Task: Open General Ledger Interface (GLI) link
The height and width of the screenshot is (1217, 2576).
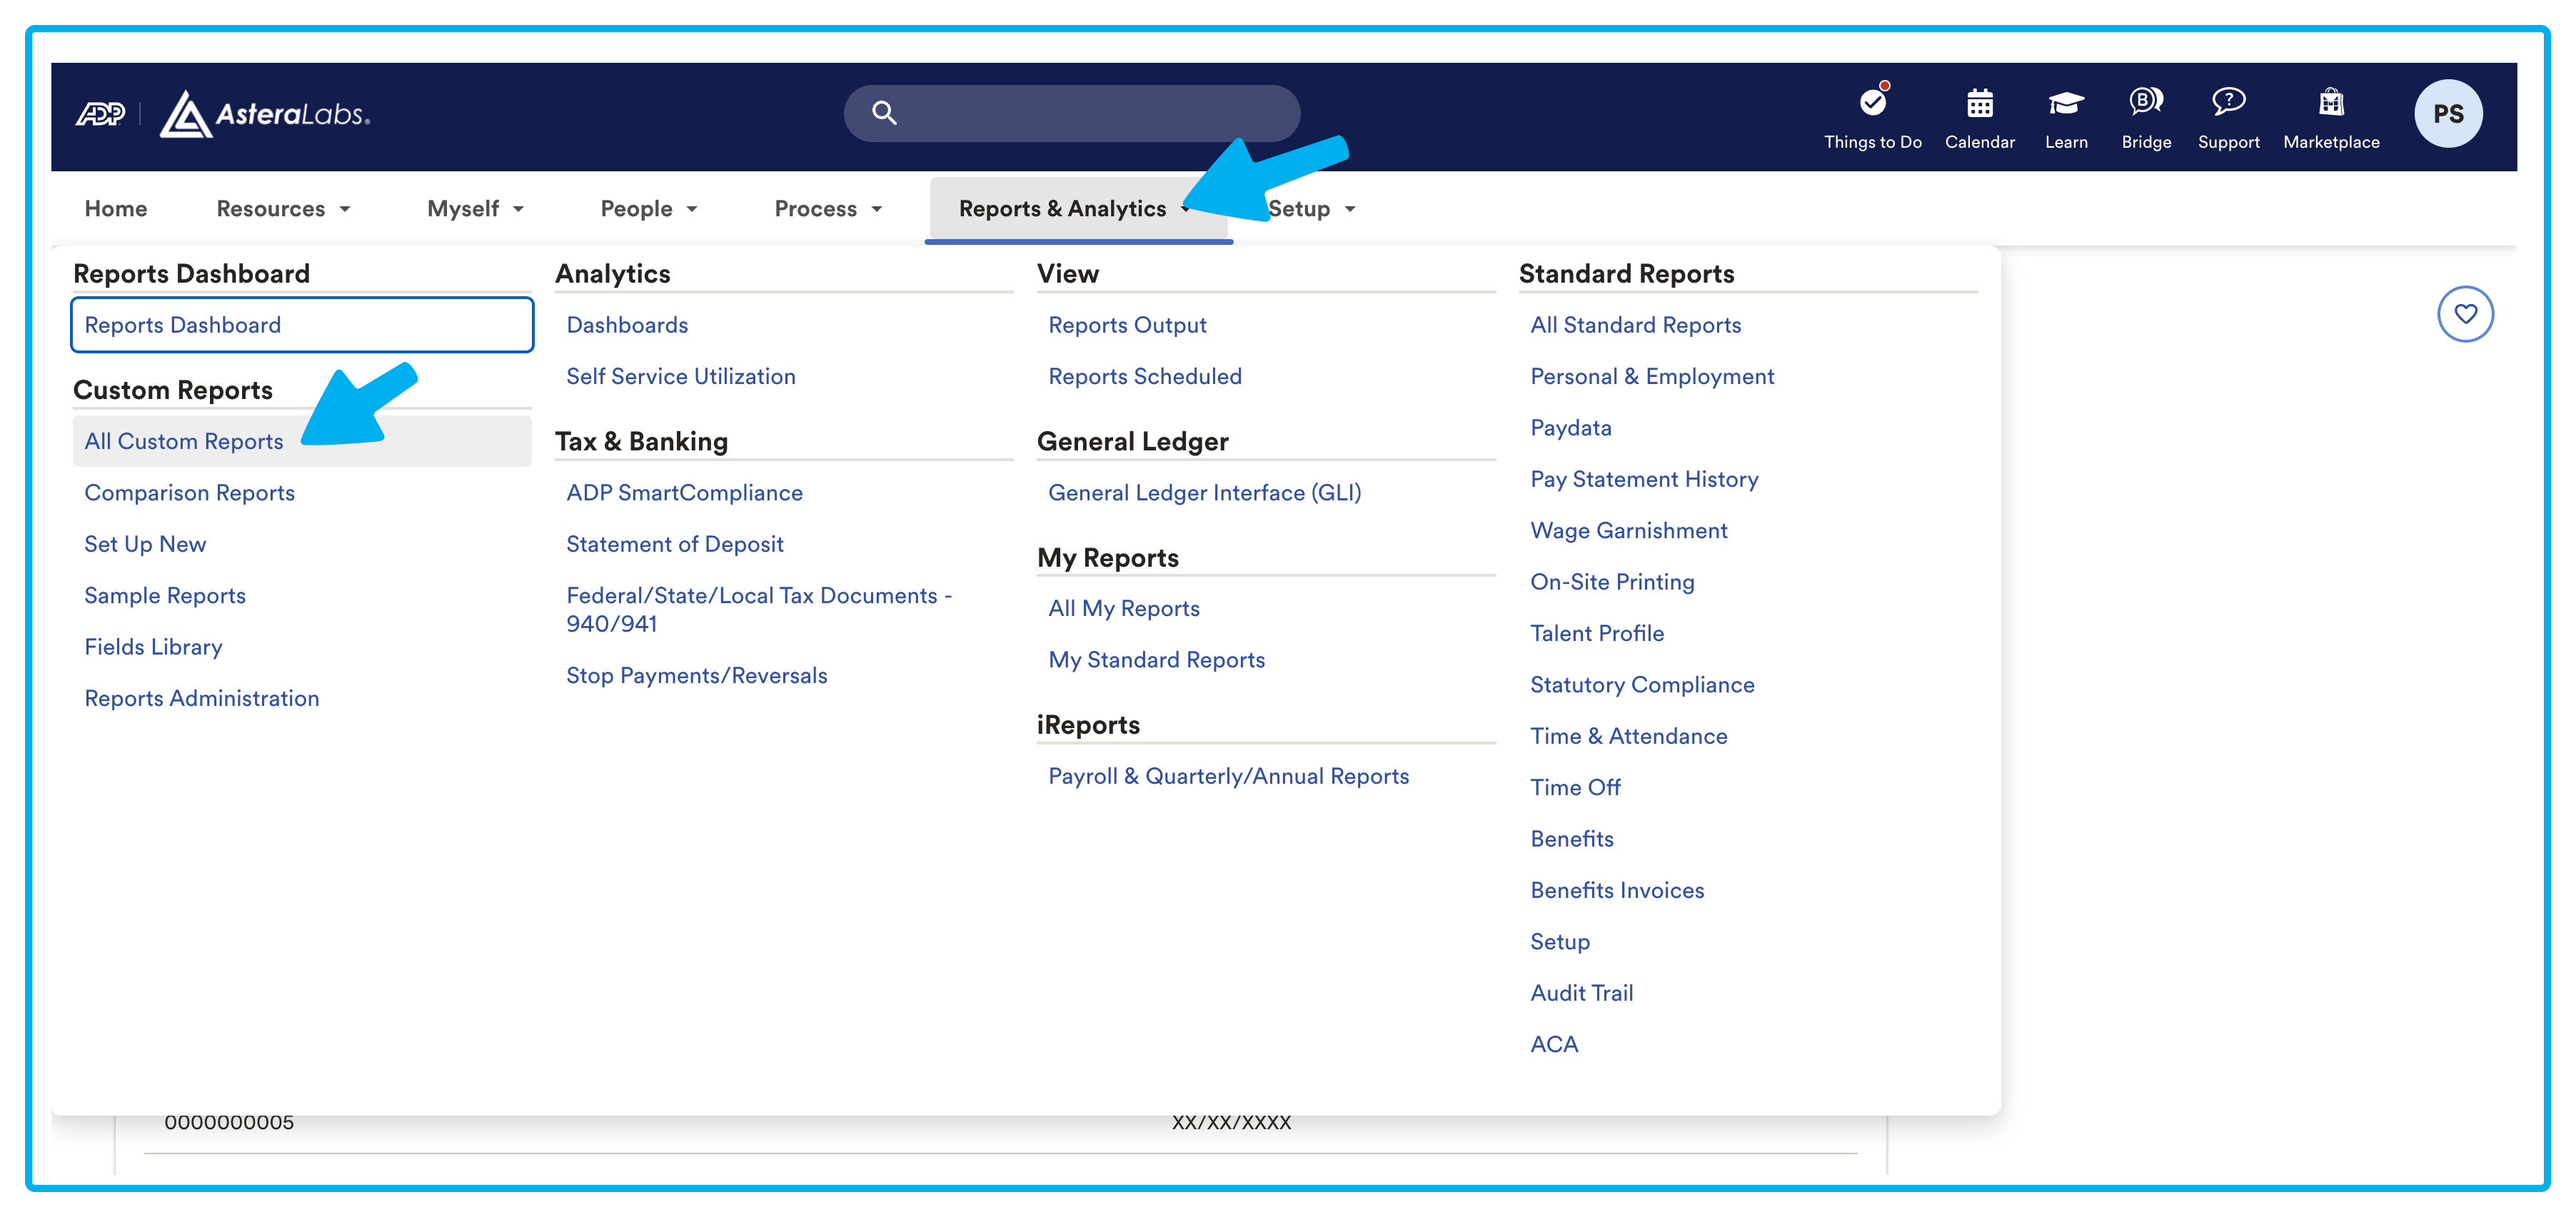Action: (1204, 492)
